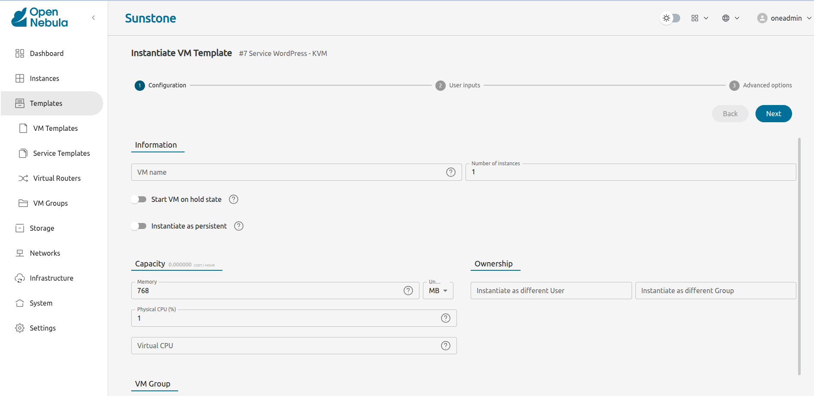This screenshot has height=396, width=814.
Task: Click the help icon in VM name field
Action: (x=450, y=172)
